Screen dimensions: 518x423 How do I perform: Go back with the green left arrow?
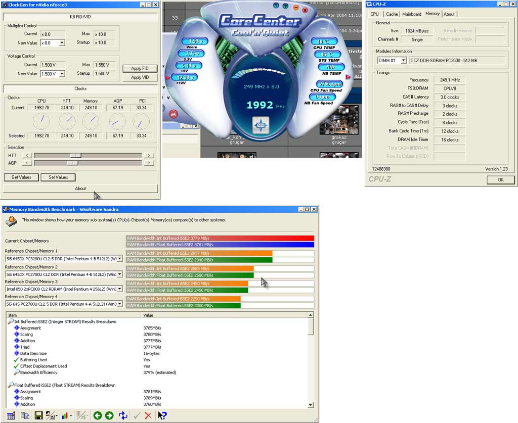98,415
